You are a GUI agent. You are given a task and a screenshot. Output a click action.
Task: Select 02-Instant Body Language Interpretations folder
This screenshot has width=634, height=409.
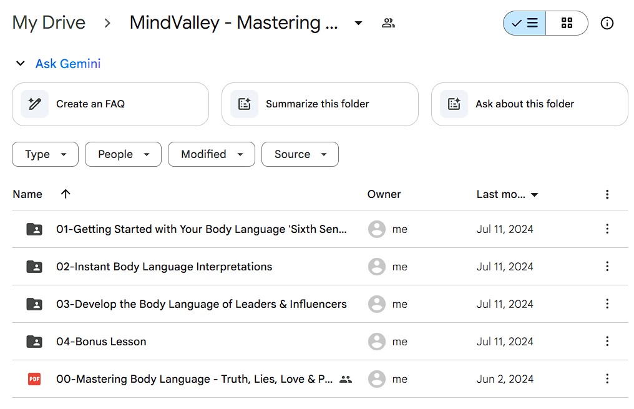164,267
